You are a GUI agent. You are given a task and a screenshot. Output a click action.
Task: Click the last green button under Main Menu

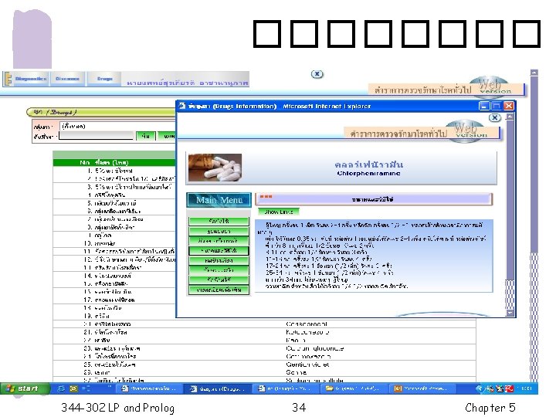tap(219, 290)
